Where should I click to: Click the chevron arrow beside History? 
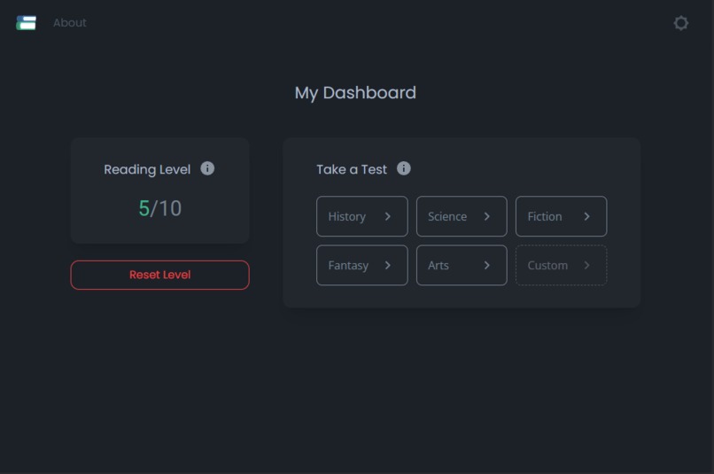pyautogui.click(x=388, y=216)
